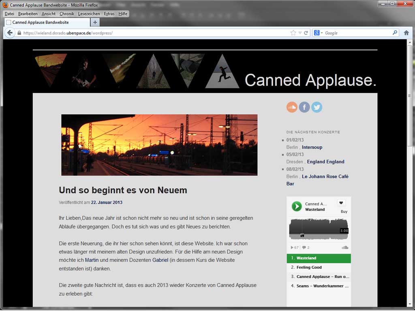Open the Intersoup concert link
The height and width of the screenshot is (311, 415).
[312, 147]
